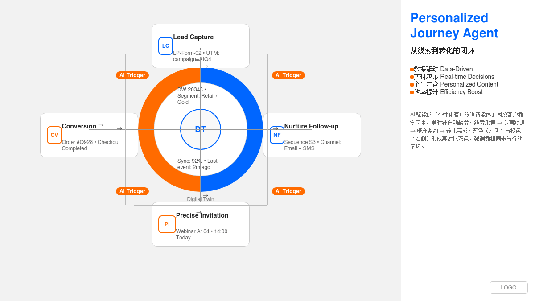Click the Precise Invitation heading
The width and height of the screenshot is (535, 301).
coord(202,215)
